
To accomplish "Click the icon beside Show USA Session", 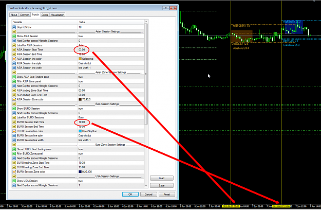I will point(14,181).
